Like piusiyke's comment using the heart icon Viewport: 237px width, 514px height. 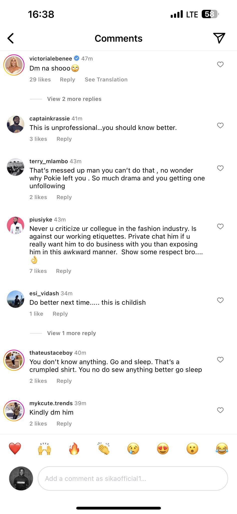(x=220, y=226)
